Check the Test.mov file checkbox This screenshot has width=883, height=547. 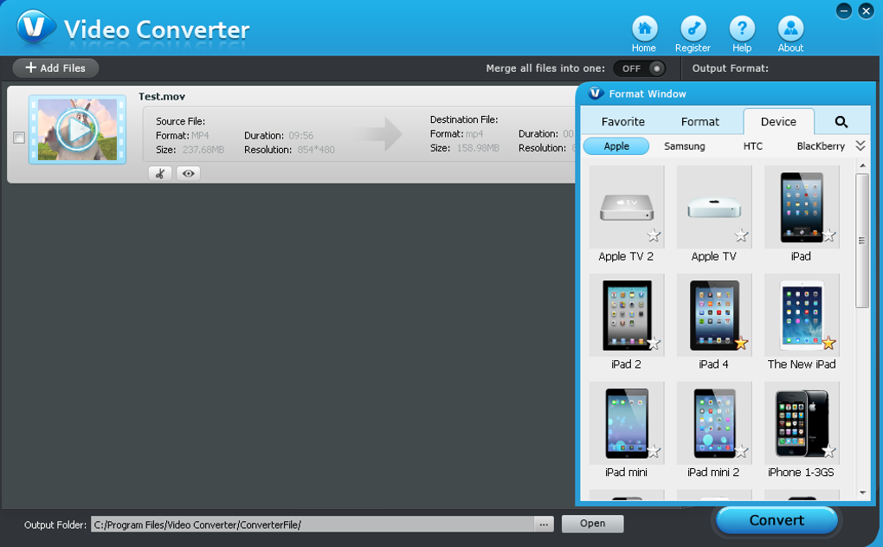pos(19,138)
